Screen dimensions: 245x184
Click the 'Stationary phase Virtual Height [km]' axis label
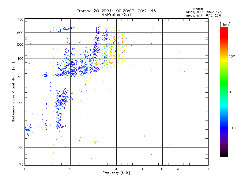(13, 92)
